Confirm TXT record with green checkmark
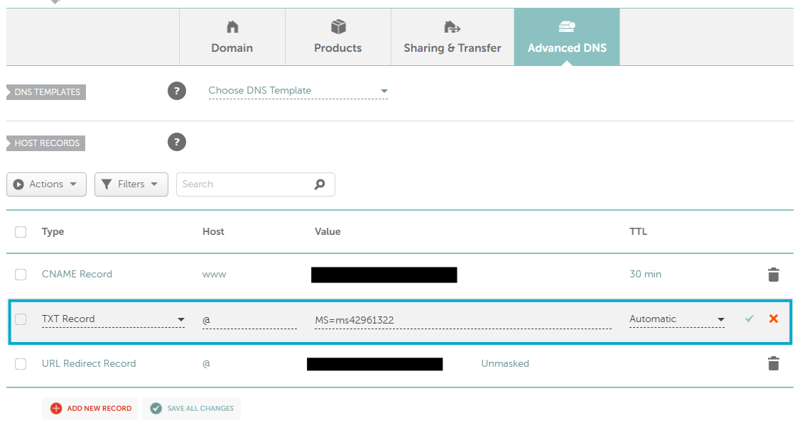The width and height of the screenshot is (812, 425). click(749, 319)
